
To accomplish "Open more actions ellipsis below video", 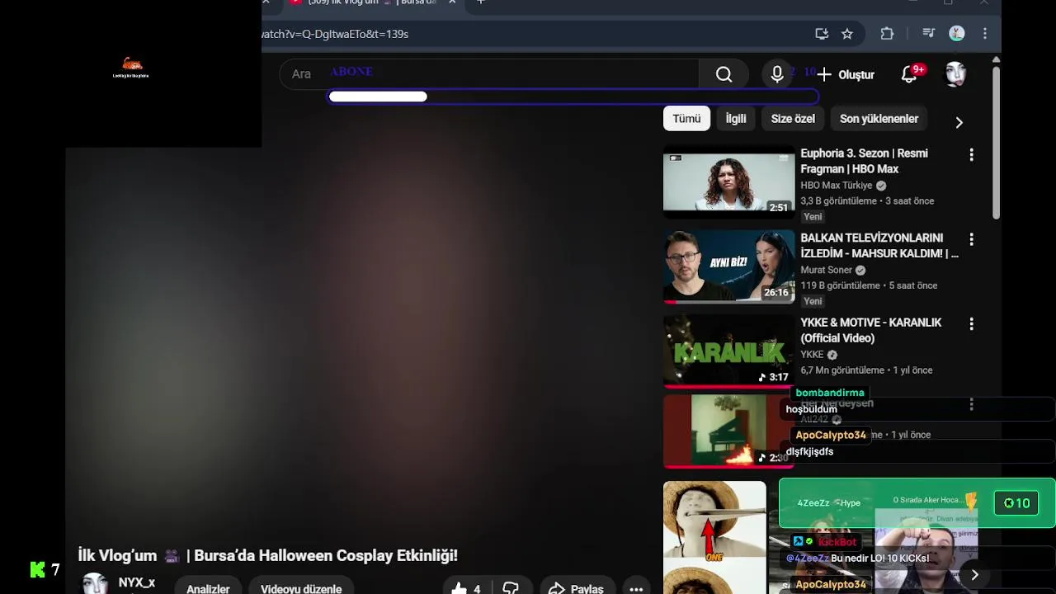I will point(636,588).
